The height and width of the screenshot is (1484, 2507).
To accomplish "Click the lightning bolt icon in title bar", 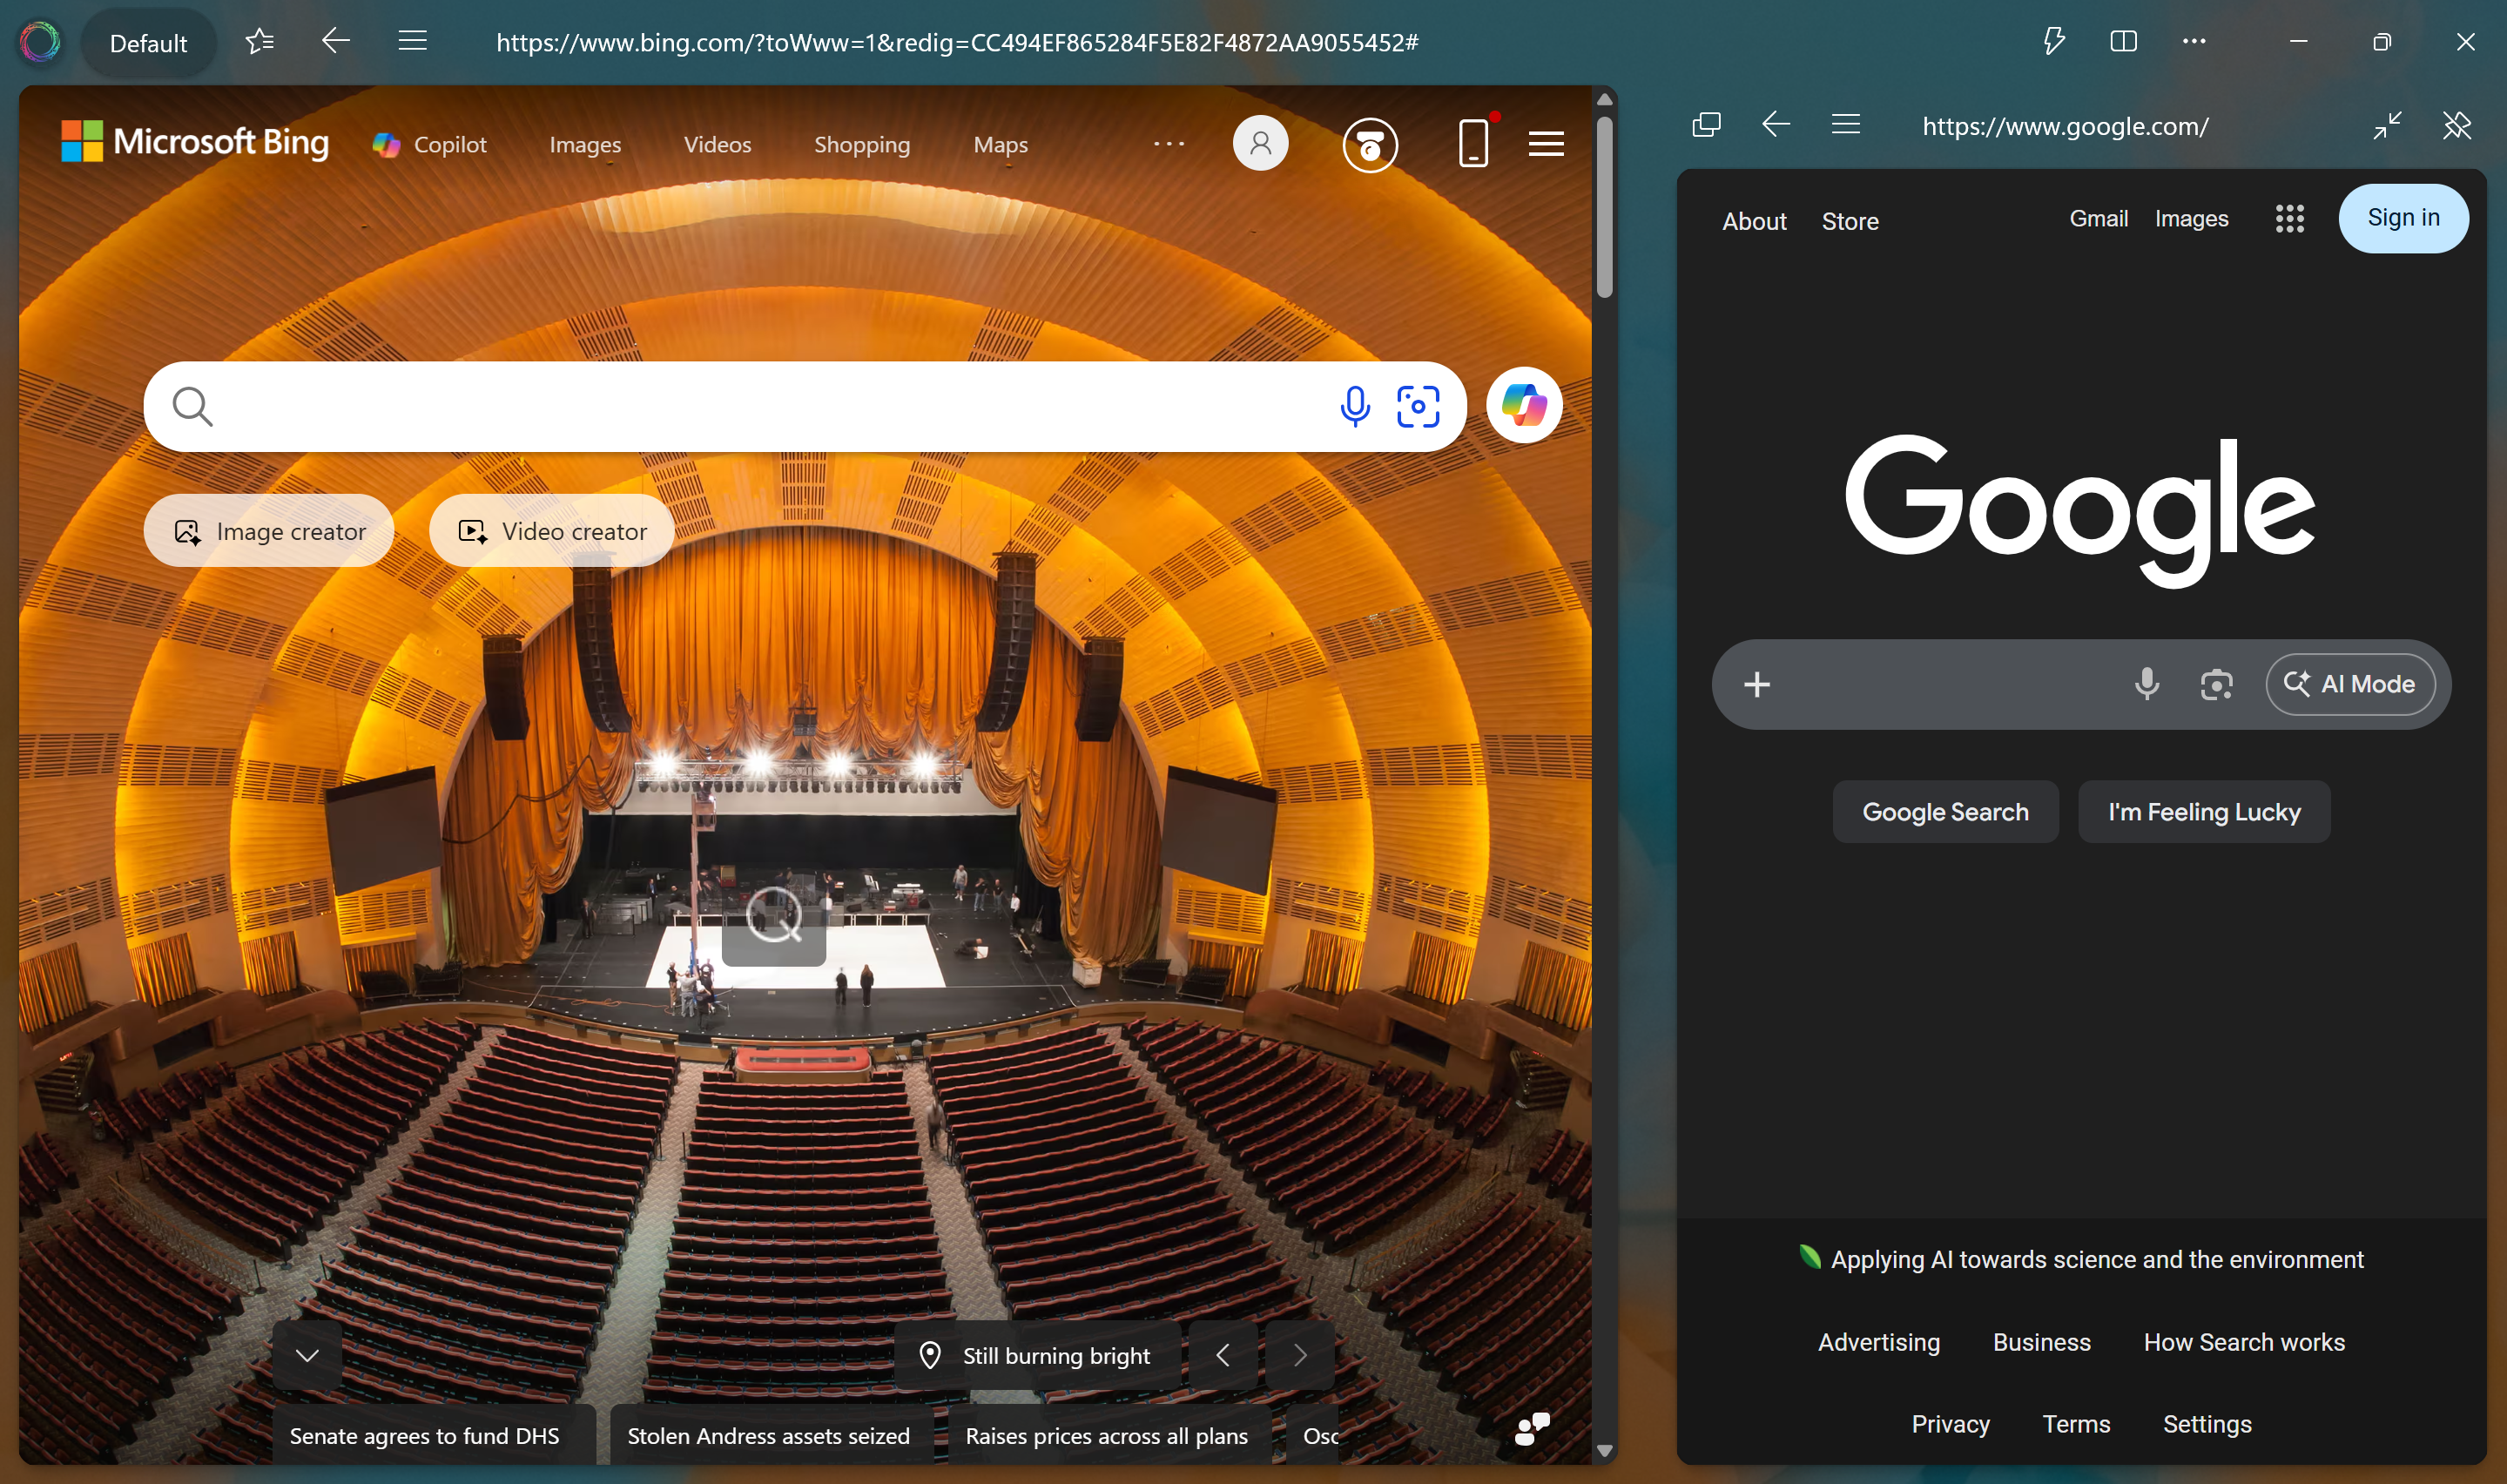I will point(2053,41).
